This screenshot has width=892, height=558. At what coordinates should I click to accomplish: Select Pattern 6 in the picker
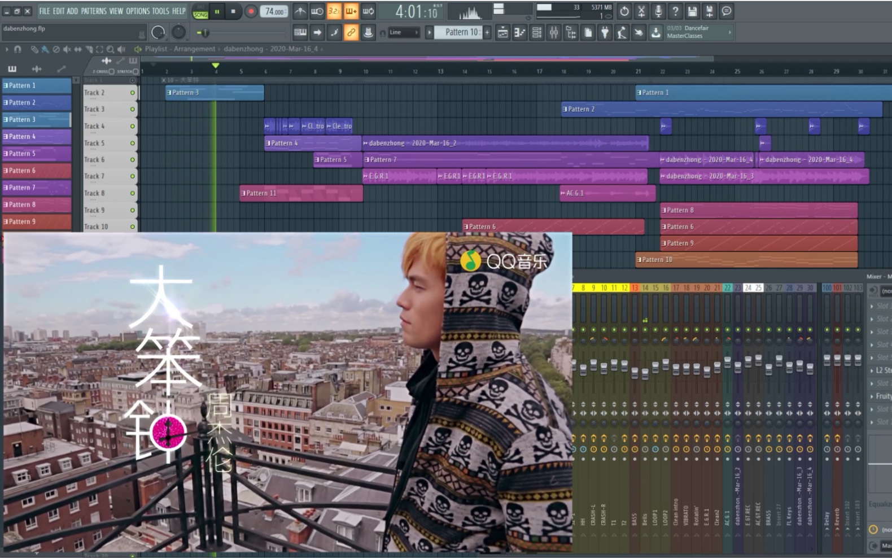[x=37, y=171]
